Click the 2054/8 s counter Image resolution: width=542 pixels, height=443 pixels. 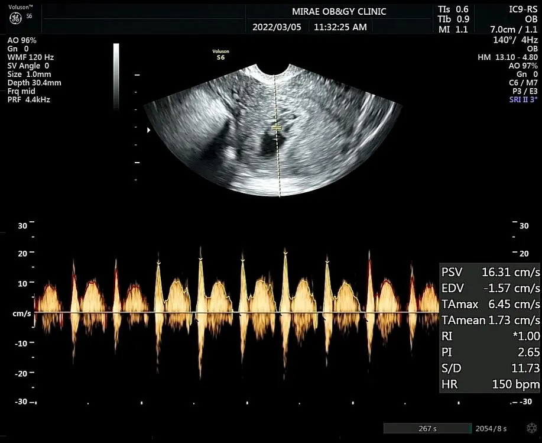[x=491, y=428]
